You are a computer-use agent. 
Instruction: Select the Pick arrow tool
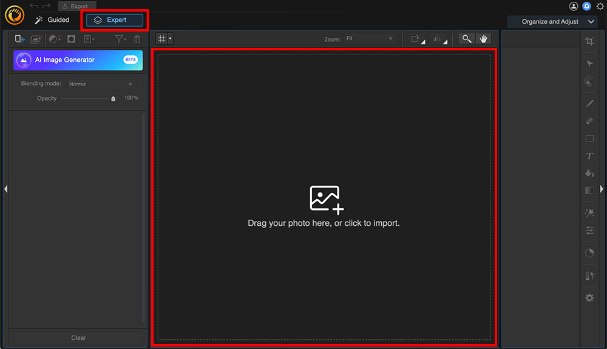click(589, 64)
